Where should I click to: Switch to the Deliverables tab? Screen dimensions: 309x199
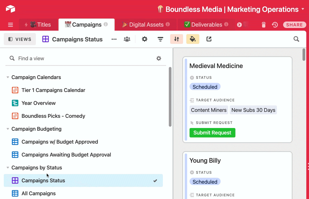coord(206,25)
